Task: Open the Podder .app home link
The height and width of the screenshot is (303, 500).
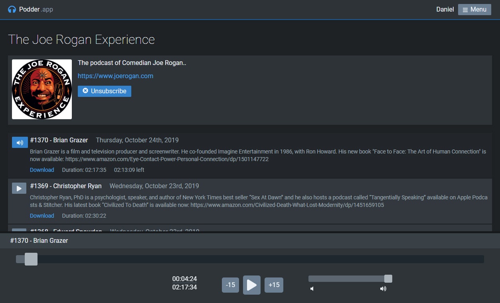Action: point(30,9)
